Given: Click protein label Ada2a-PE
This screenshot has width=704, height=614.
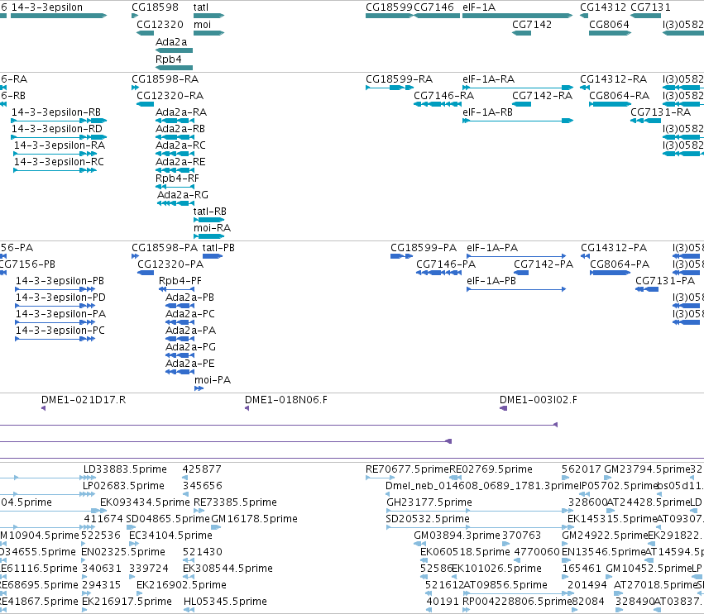Looking at the screenshot, I should tap(190, 364).
